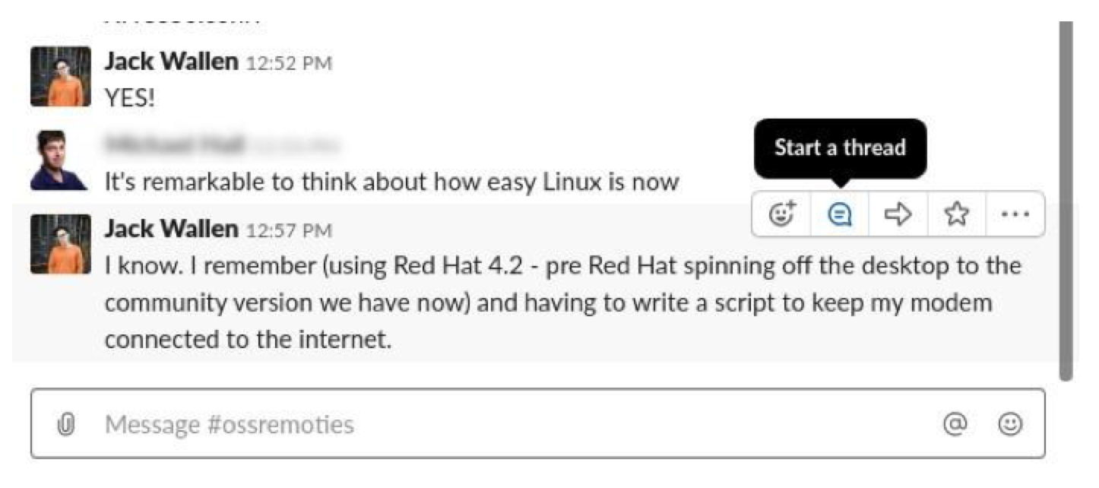This screenshot has height=488, width=1099.
Task: Click the vertical scrollbar of the chat
Action: click(1066, 198)
